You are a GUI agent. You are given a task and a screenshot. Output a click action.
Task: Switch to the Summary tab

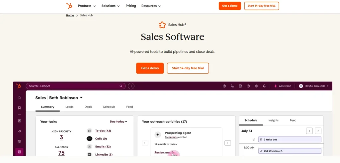[47, 107]
